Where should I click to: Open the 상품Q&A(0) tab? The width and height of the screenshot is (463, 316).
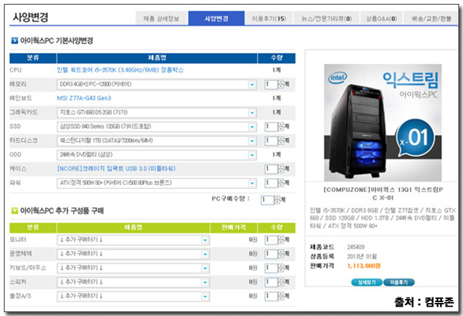(381, 18)
